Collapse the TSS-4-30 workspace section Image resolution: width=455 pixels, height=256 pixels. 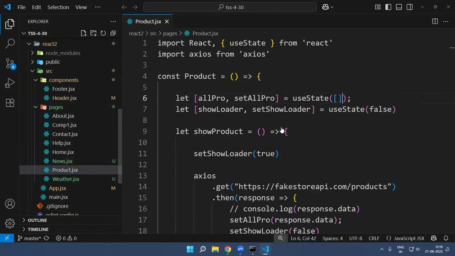point(23,33)
